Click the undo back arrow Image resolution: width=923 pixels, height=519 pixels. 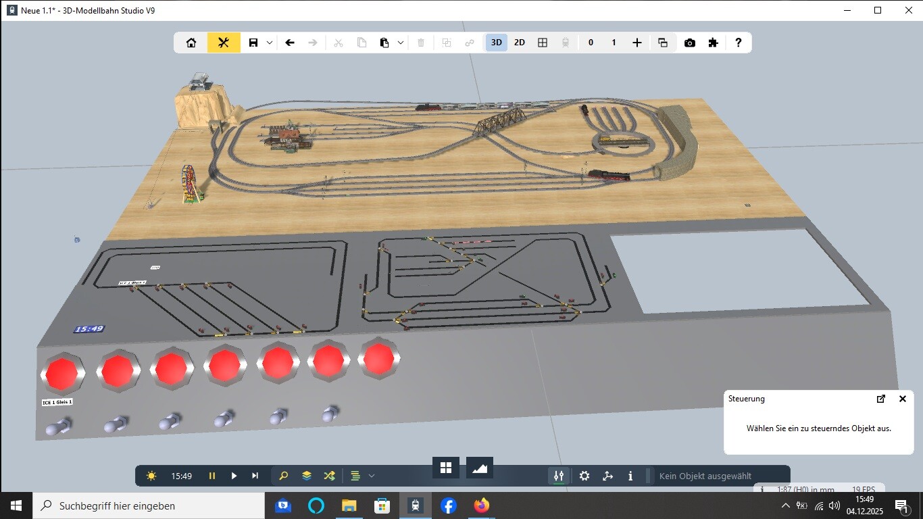pyautogui.click(x=290, y=43)
